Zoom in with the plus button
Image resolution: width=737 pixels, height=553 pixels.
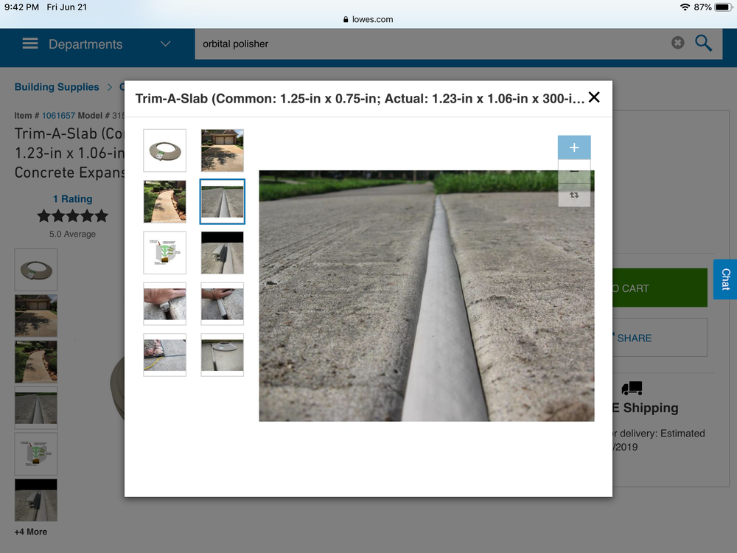click(x=574, y=147)
